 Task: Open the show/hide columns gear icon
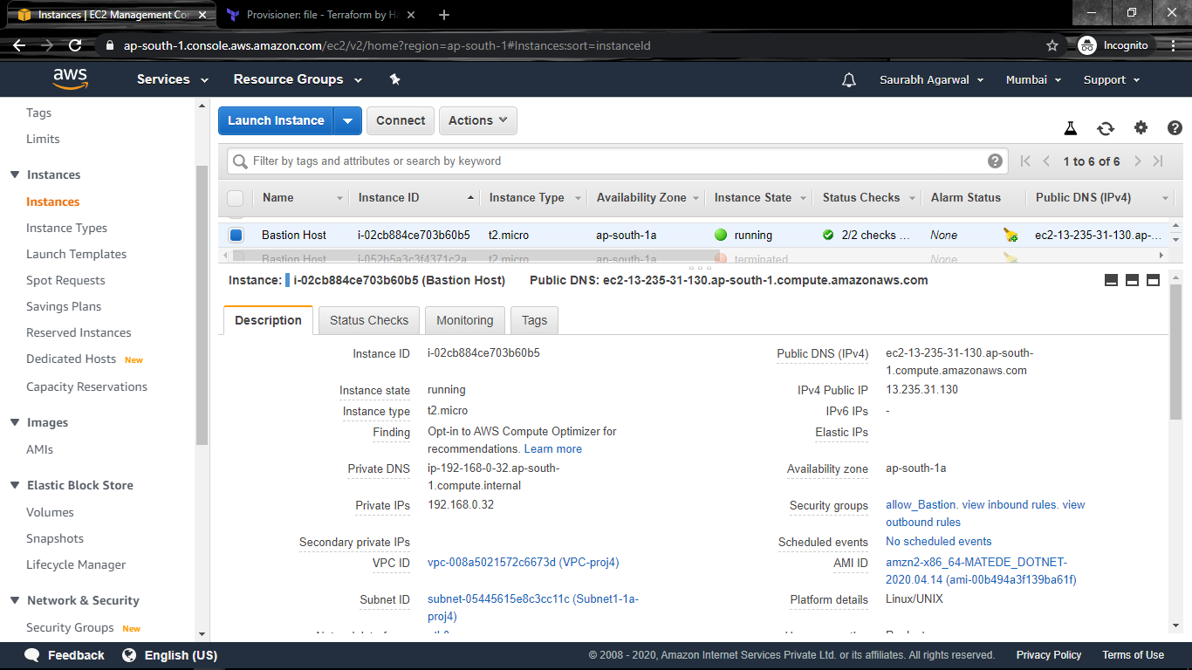1141,127
